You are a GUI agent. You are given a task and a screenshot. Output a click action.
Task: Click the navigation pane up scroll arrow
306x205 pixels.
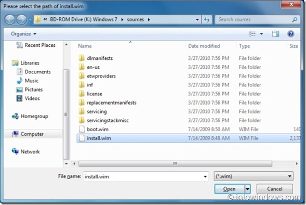(66, 45)
